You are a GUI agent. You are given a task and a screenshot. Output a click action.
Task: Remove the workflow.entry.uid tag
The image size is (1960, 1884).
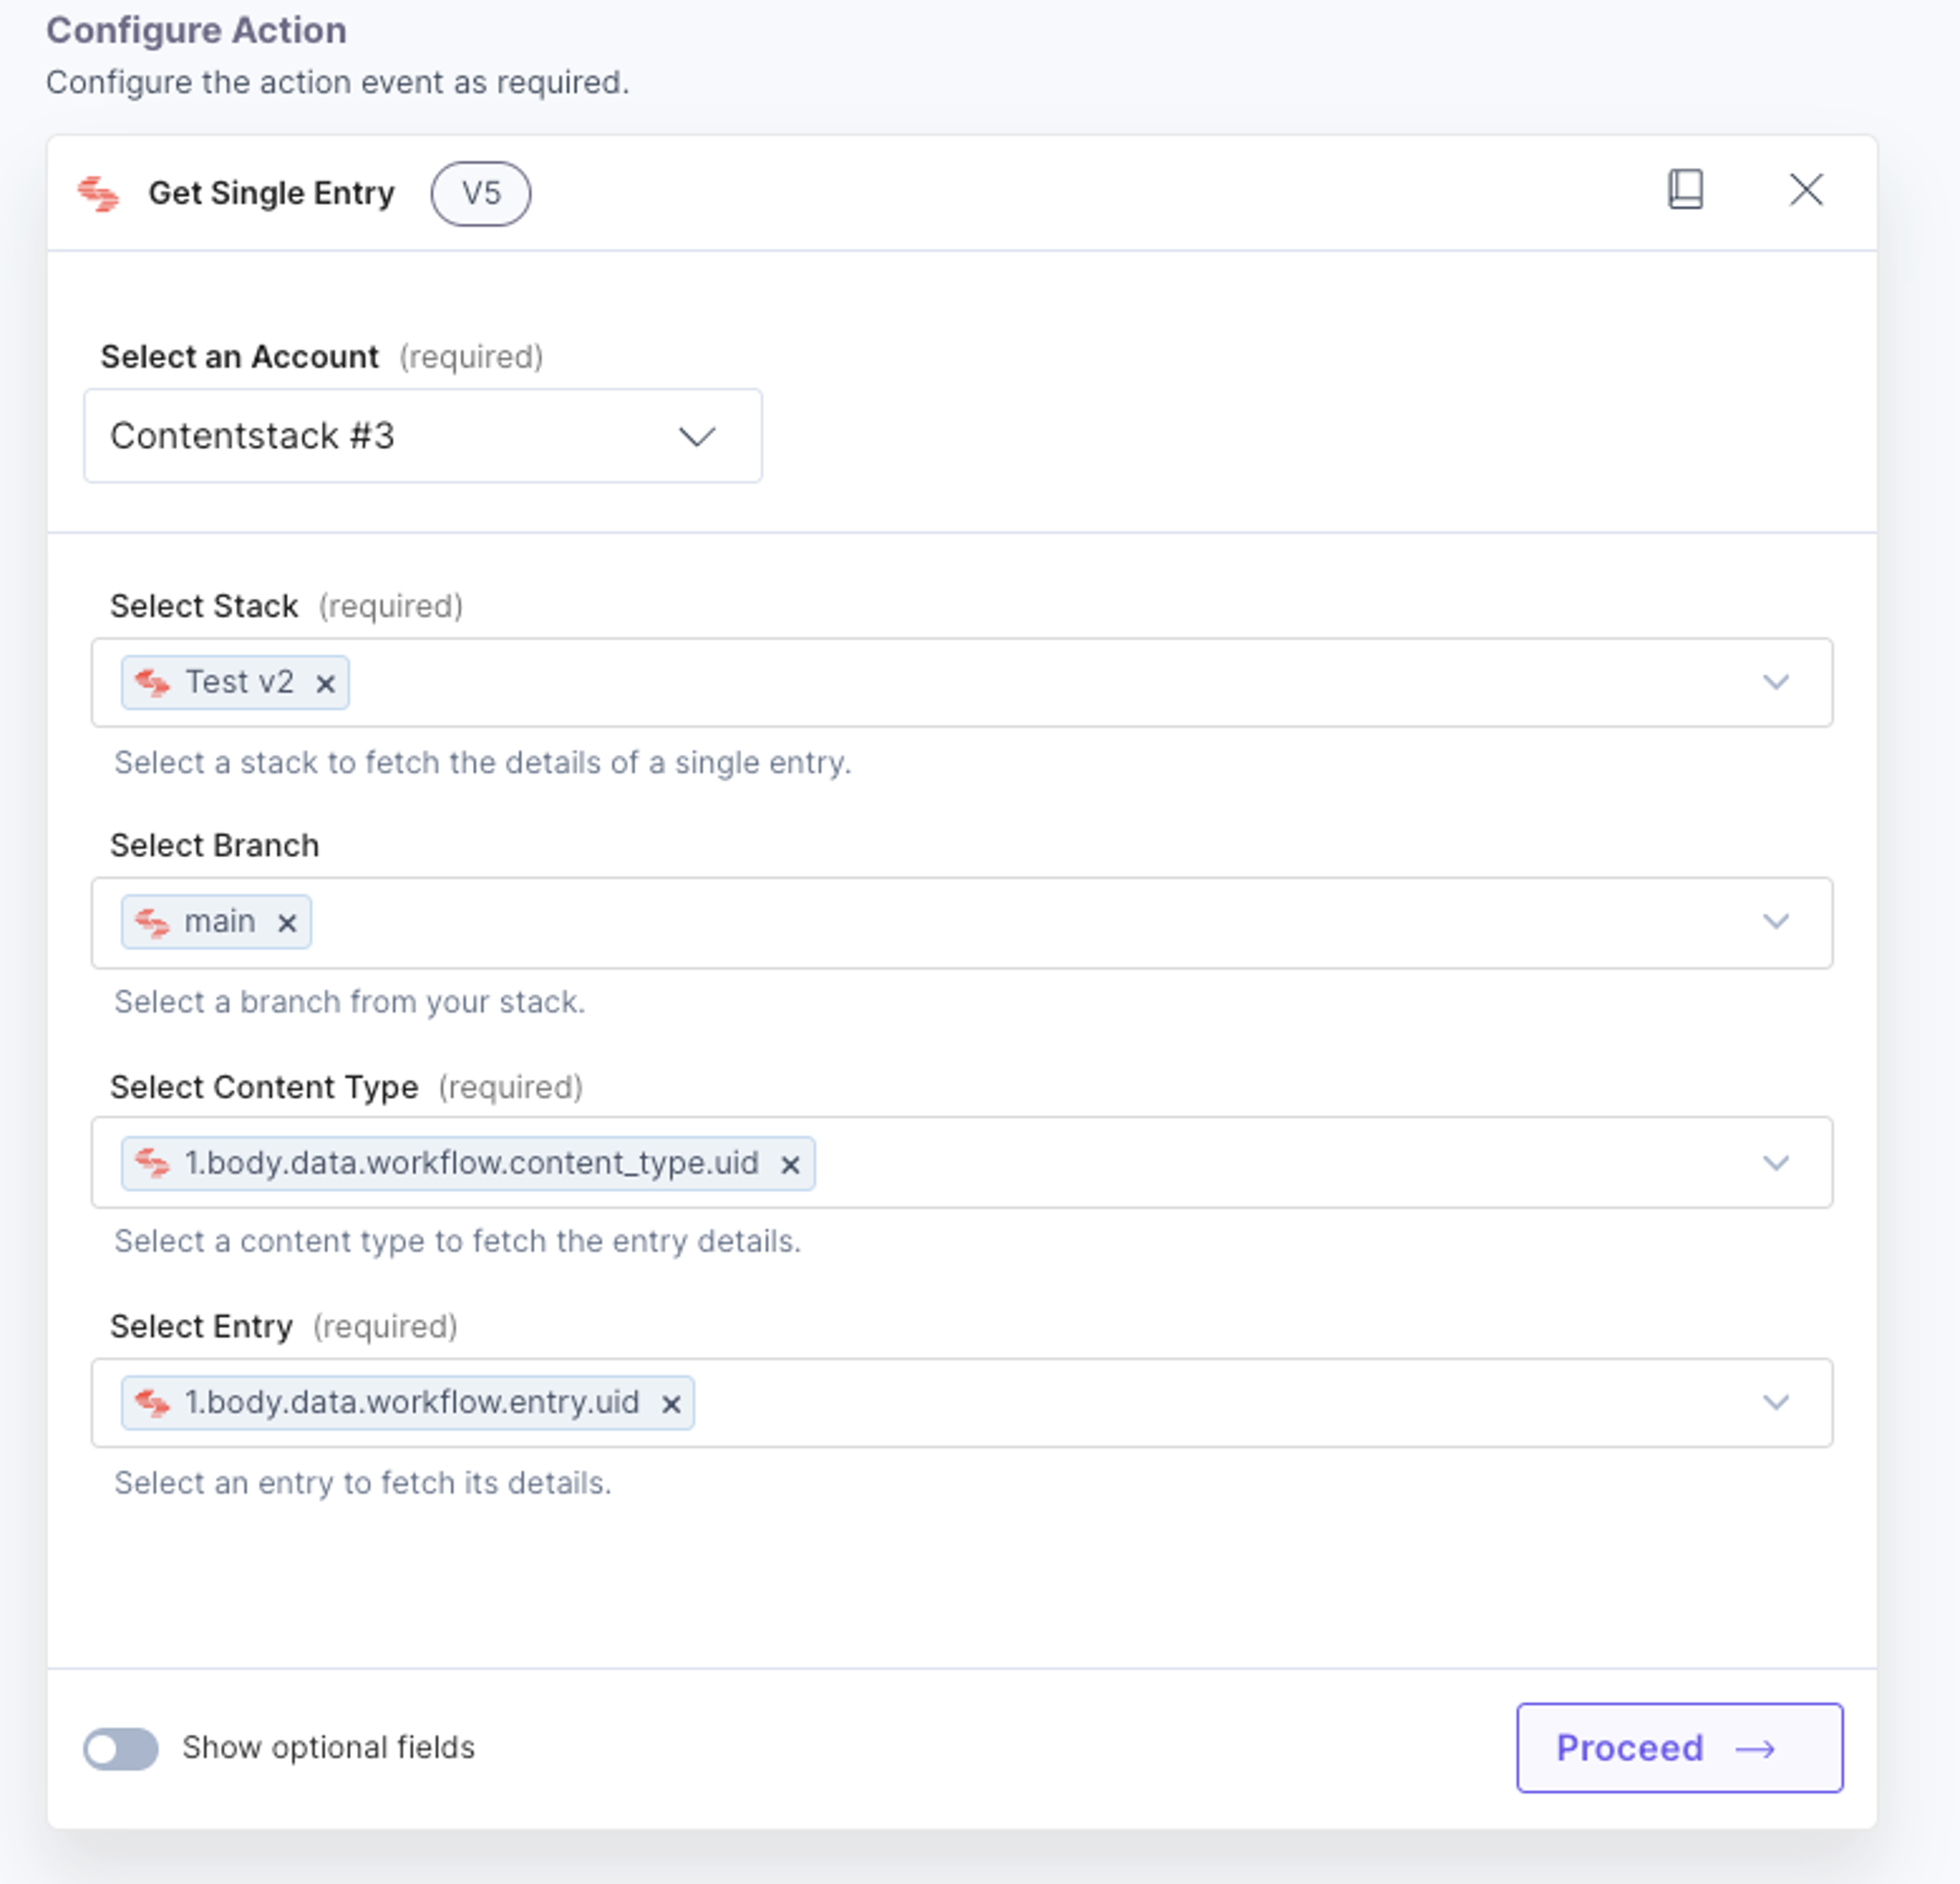pyautogui.click(x=671, y=1405)
